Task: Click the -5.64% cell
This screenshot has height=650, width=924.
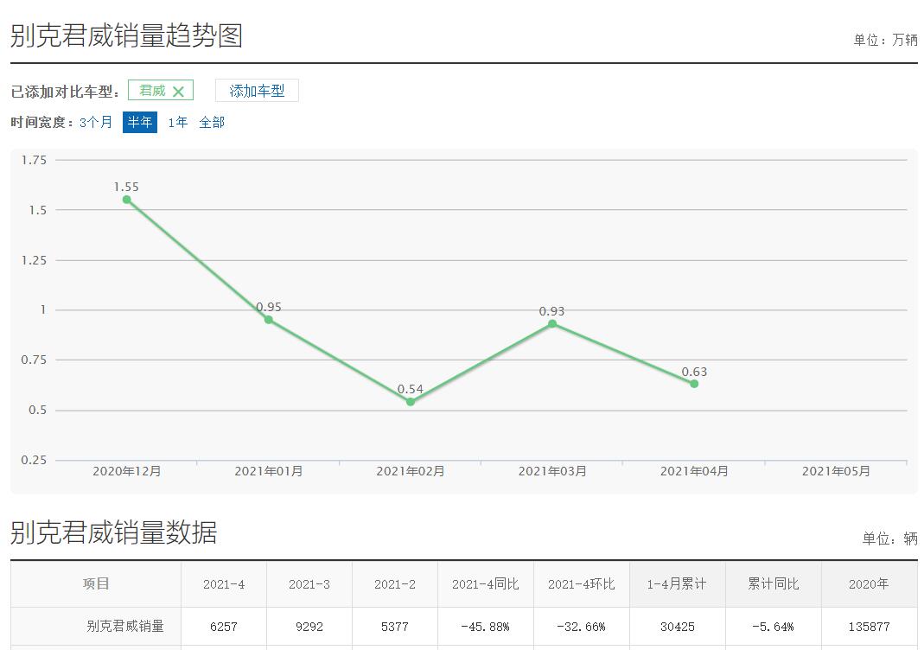Action: (x=773, y=627)
